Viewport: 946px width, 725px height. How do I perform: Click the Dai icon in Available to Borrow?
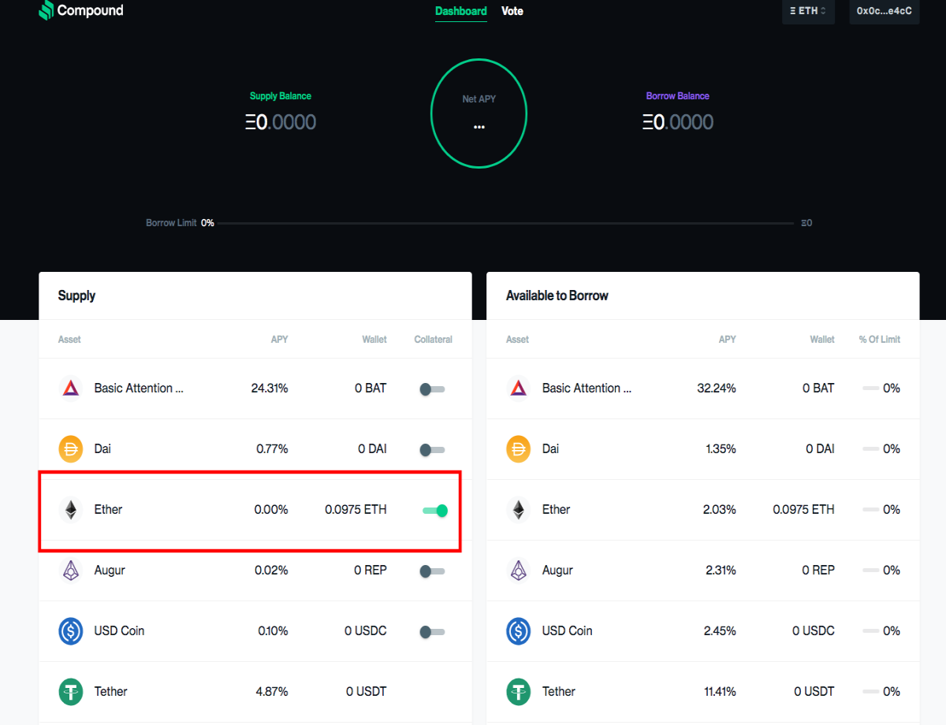(519, 448)
